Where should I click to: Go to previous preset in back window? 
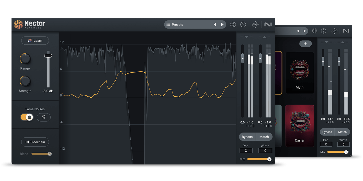point(298,31)
